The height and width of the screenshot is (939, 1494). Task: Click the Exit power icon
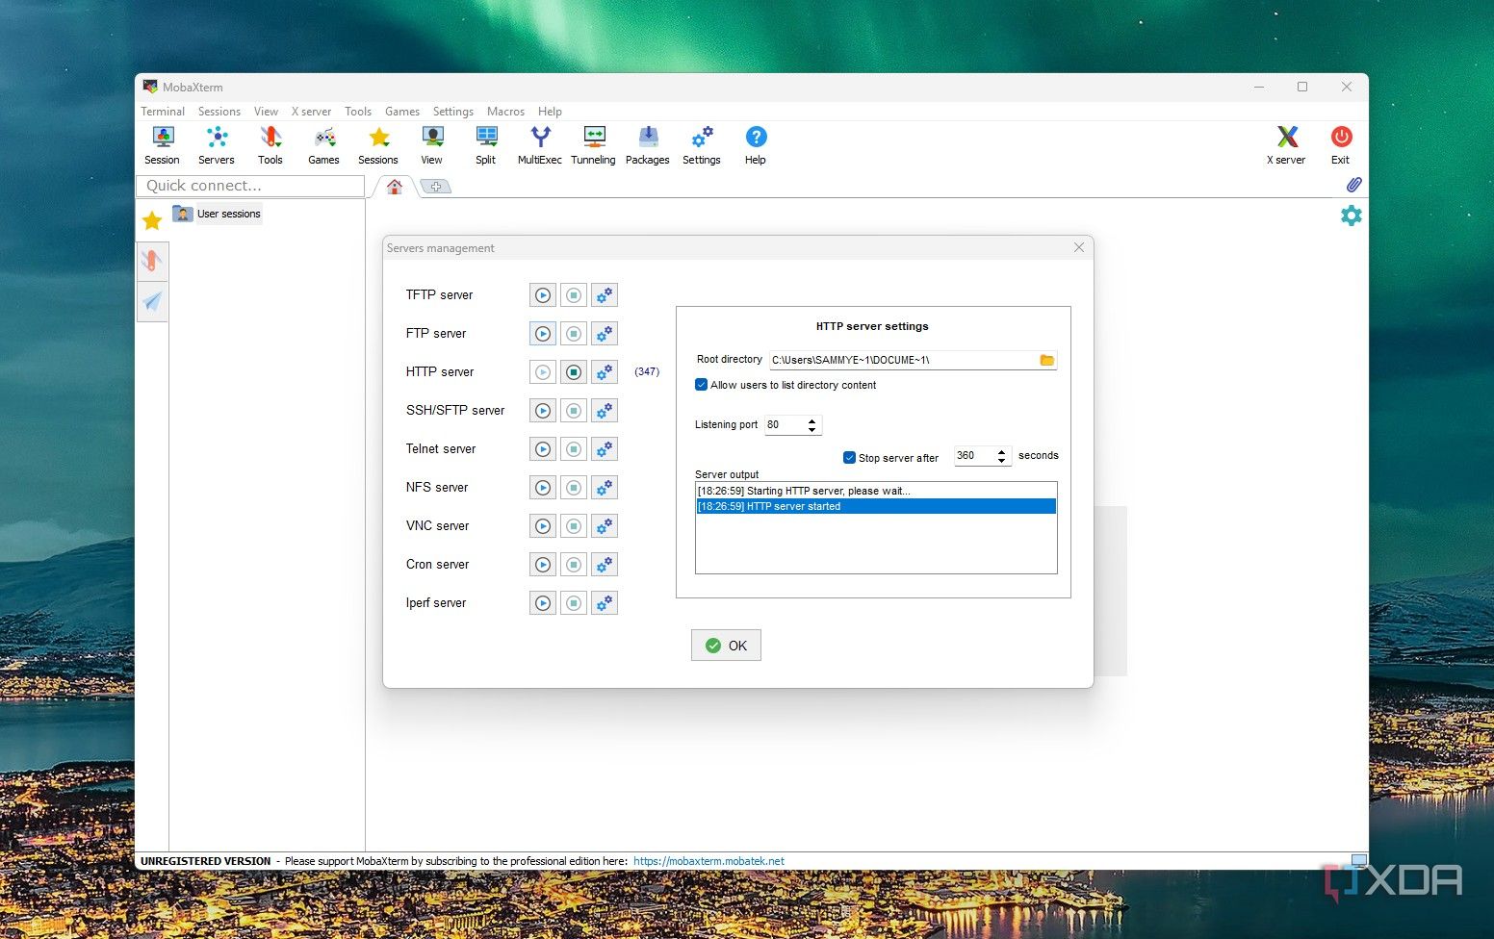[x=1341, y=145]
